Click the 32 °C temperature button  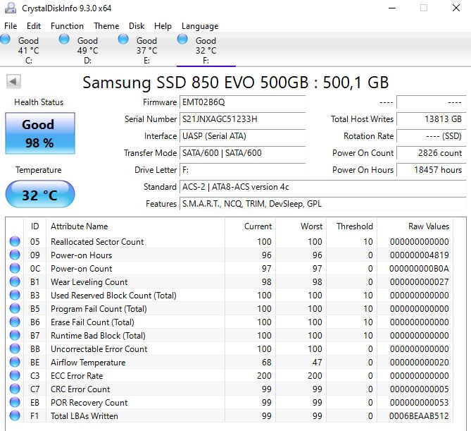(x=39, y=195)
